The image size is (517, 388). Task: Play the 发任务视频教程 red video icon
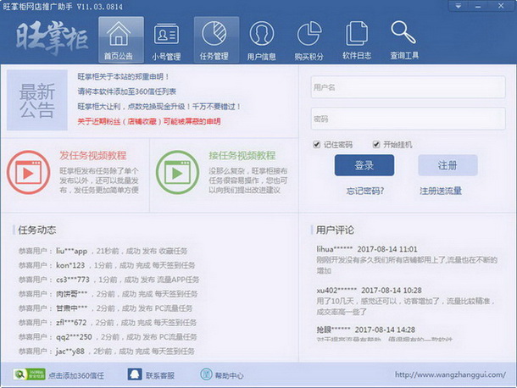coord(29,173)
